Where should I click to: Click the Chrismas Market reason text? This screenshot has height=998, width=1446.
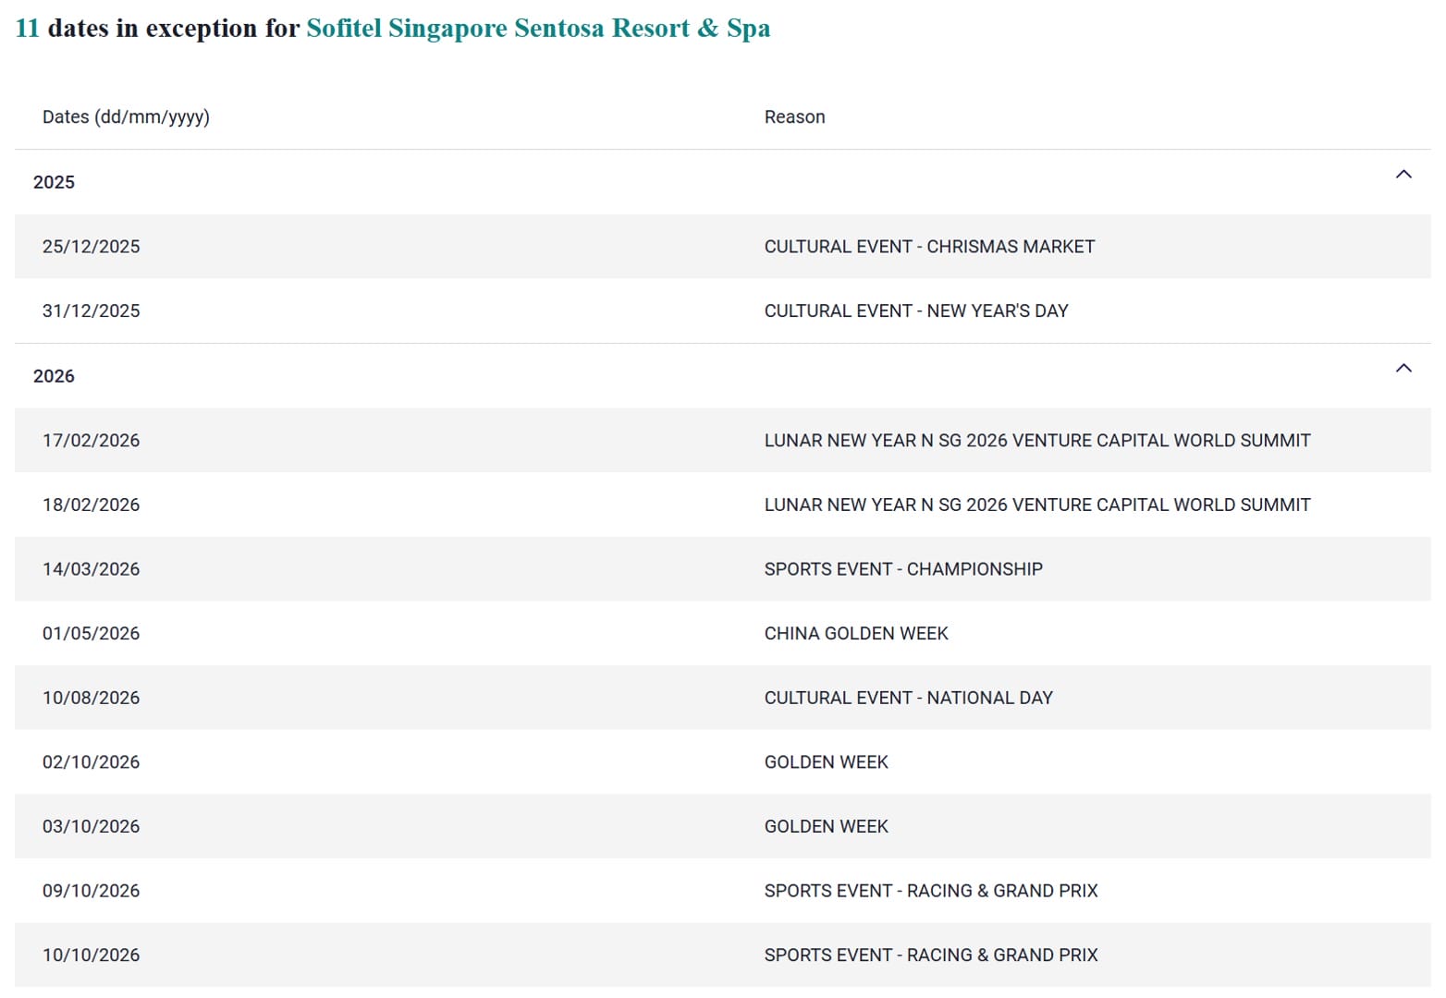pos(928,247)
